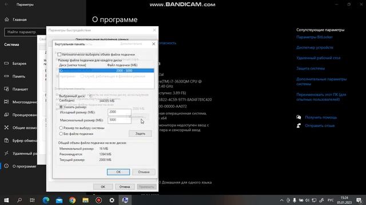
Task: Open the Защита системы link
Action: [311, 68]
